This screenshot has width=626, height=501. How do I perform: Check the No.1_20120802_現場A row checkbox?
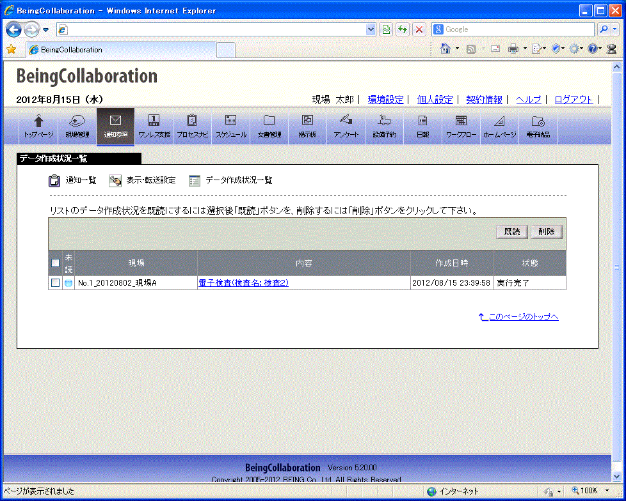tap(56, 283)
